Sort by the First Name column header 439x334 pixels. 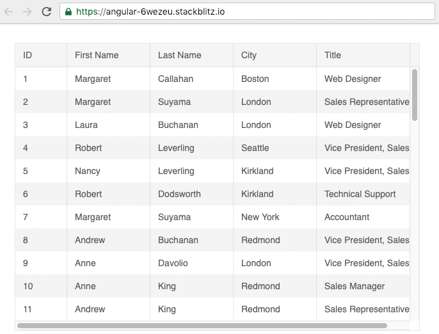point(108,55)
